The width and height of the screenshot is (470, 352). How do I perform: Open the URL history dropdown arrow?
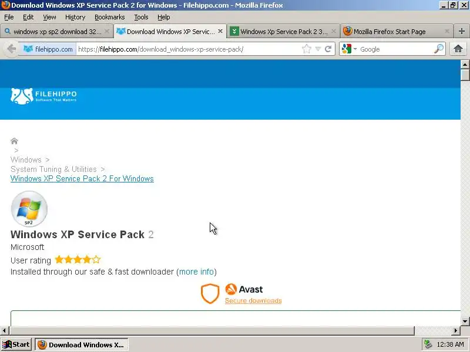tap(318, 49)
